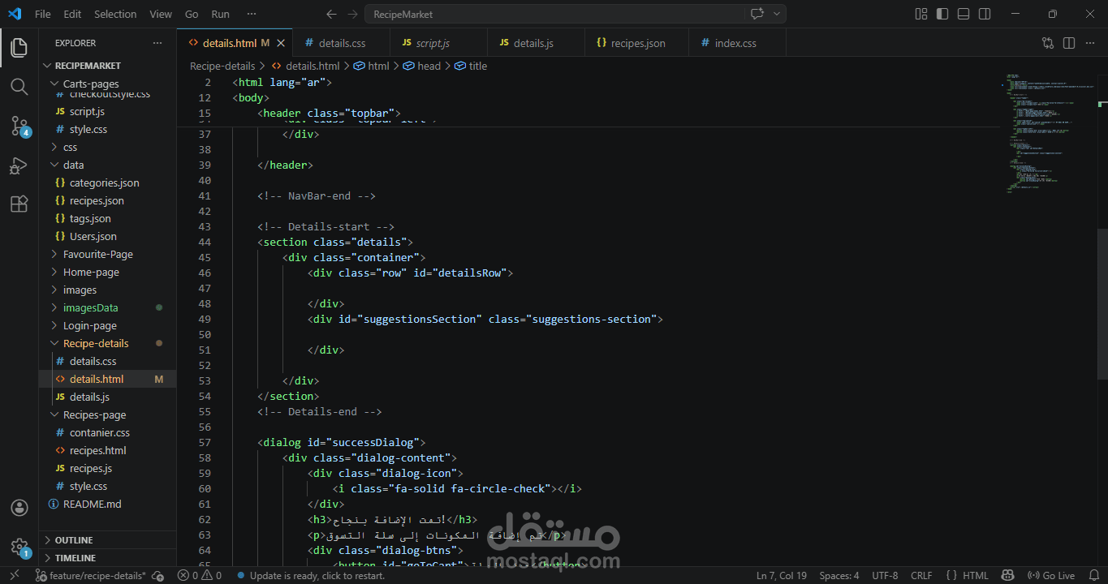Image resolution: width=1108 pixels, height=584 pixels.
Task: Click the Ln 7, Col 19 position indicator
Action: point(782,575)
